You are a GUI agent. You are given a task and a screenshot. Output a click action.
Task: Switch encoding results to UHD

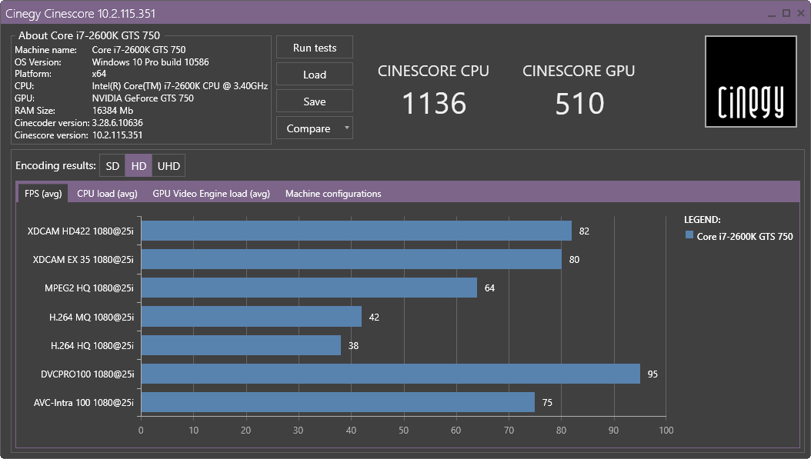point(169,165)
